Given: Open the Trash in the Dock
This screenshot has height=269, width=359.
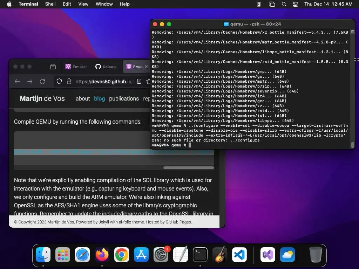Looking at the screenshot, I should coord(316,255).
